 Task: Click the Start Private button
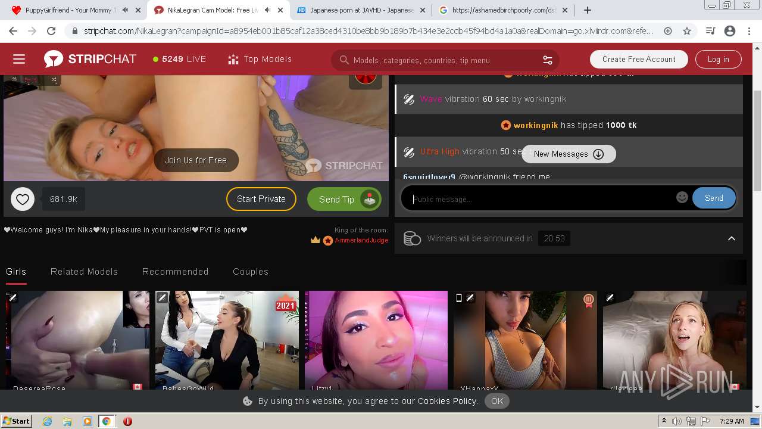tap(261, 199)
